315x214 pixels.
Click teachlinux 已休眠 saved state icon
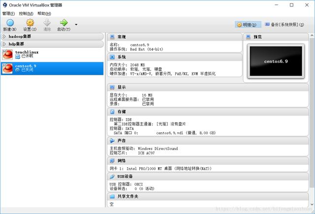18,57
